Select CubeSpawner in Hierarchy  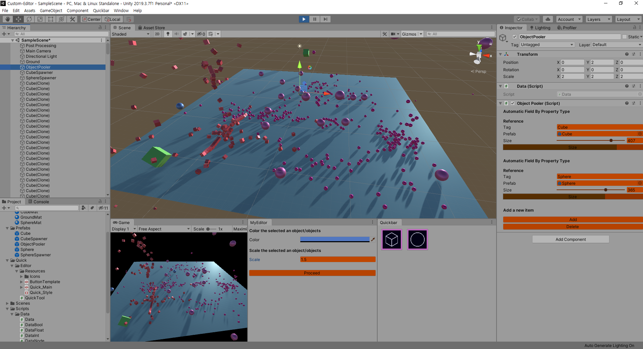point(39,73)
